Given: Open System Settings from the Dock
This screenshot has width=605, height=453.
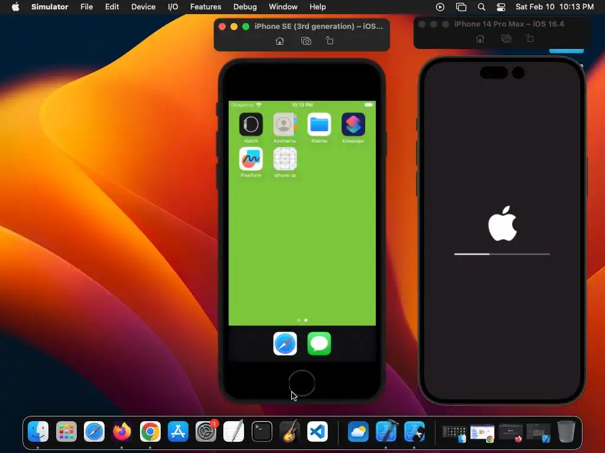Looking at the screenshot, I should (x=206, y=431).
